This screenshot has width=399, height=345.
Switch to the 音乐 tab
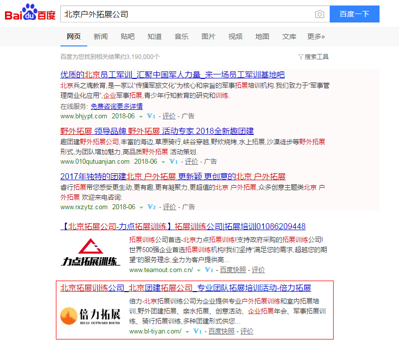tap(182, 36)
